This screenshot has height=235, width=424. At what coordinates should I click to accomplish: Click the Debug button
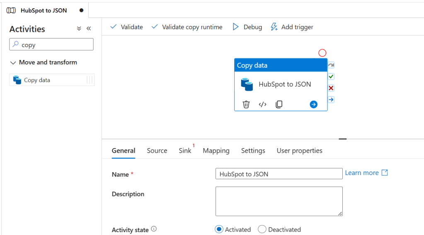tap(247, 27)
